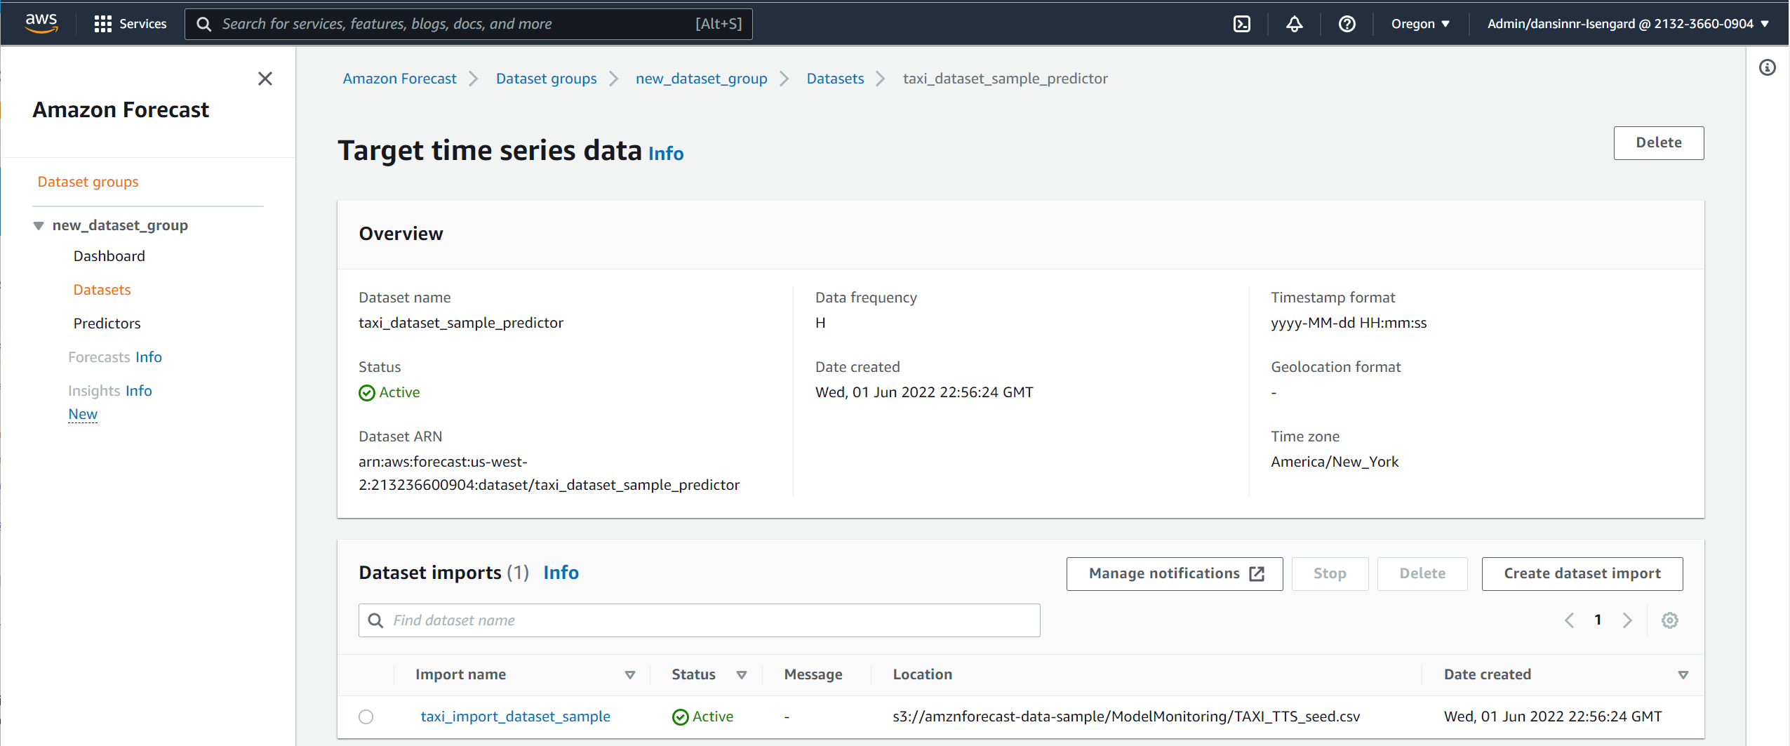Viewport: 1790px width, 746px height.
Task: Select the taxi_import_dataset_sample radio button
Action: click(366, 717)
